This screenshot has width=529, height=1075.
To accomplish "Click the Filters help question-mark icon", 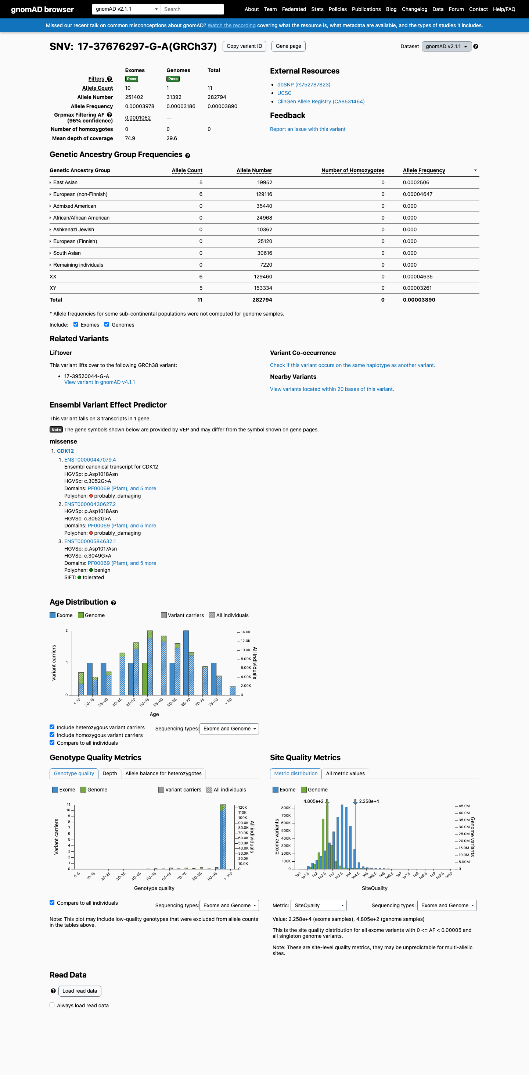I will 109,79.
